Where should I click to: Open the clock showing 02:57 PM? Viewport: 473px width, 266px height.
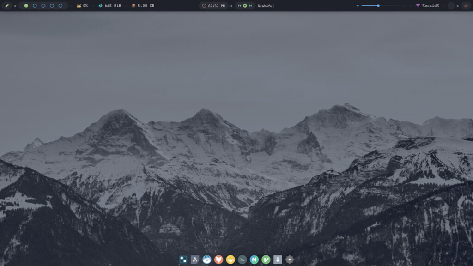click(213, 6)
